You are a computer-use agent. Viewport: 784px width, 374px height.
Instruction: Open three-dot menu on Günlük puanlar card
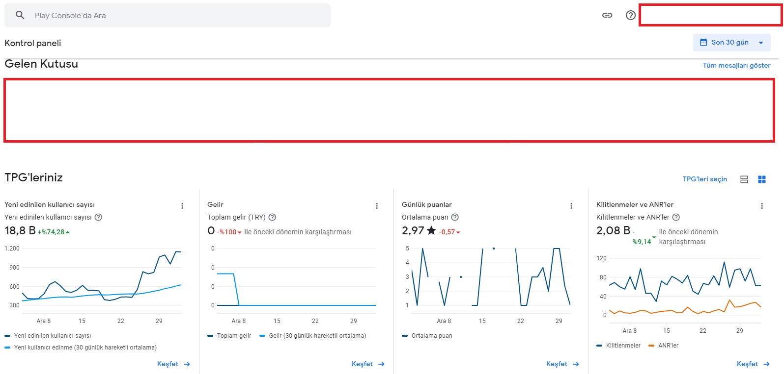point(571,206)
